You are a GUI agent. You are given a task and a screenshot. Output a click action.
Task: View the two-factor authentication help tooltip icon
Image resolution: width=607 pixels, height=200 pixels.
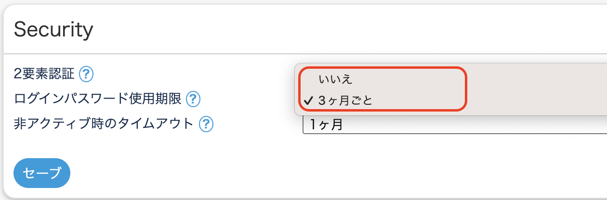86,74
